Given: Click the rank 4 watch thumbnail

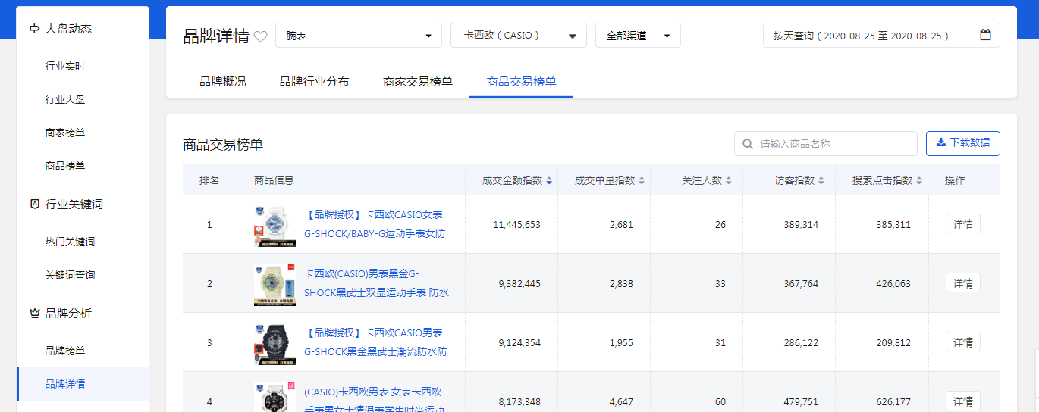Looking at the screenshot, I should (x=275, y=397).
